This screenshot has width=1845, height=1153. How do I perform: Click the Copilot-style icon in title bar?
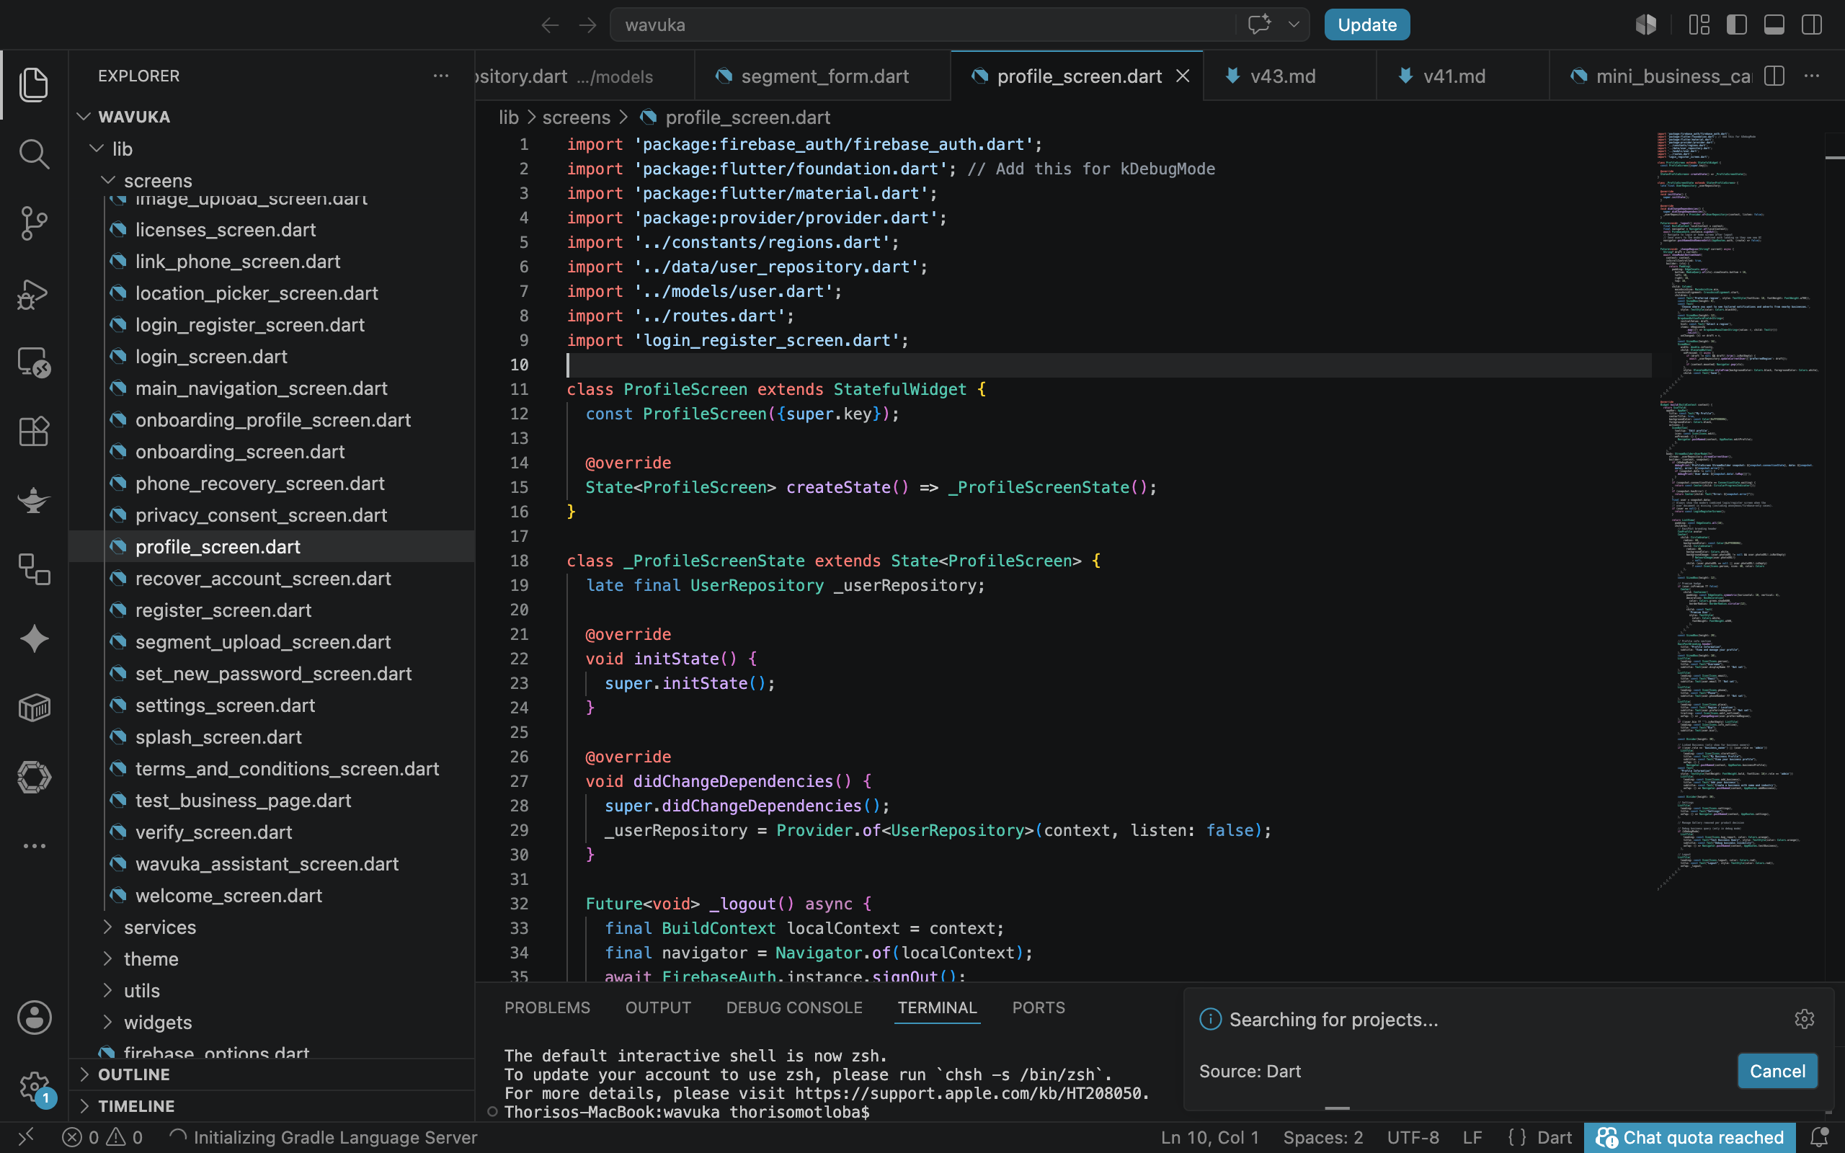(1646, 25)
